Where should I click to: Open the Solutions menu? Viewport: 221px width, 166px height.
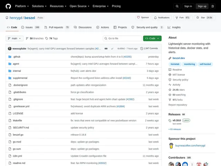click(39, 6)
